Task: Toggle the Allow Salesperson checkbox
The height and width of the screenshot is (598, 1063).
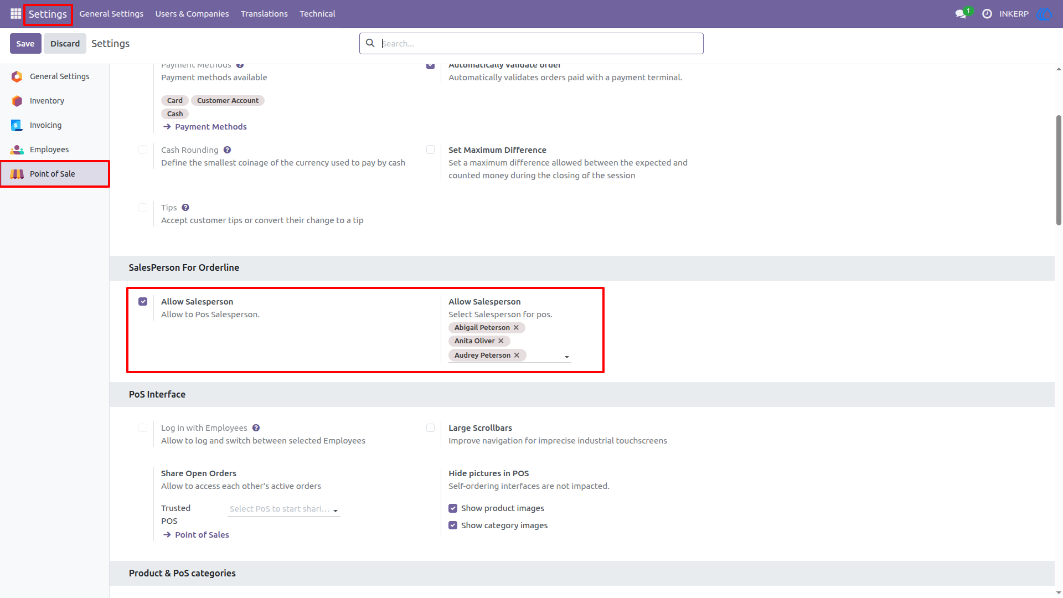Action: [x=143, y=302]
